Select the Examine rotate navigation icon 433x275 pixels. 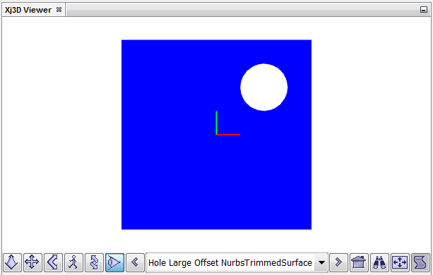coord(94,262)
